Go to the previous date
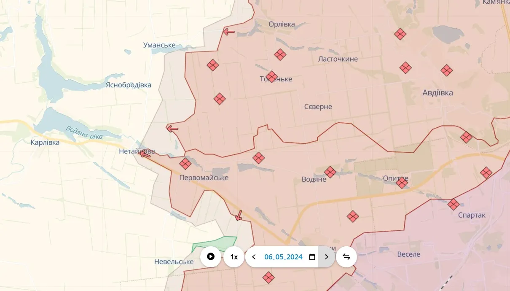This screenshot has width=510, height=291. pyautogui.click(x=254, y=257)
